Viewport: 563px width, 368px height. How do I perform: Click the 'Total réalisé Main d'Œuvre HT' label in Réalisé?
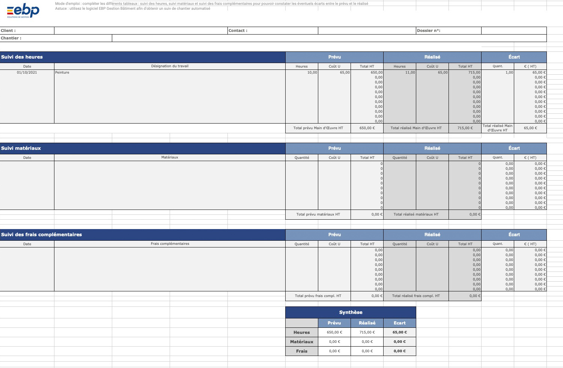click(416, 128)
